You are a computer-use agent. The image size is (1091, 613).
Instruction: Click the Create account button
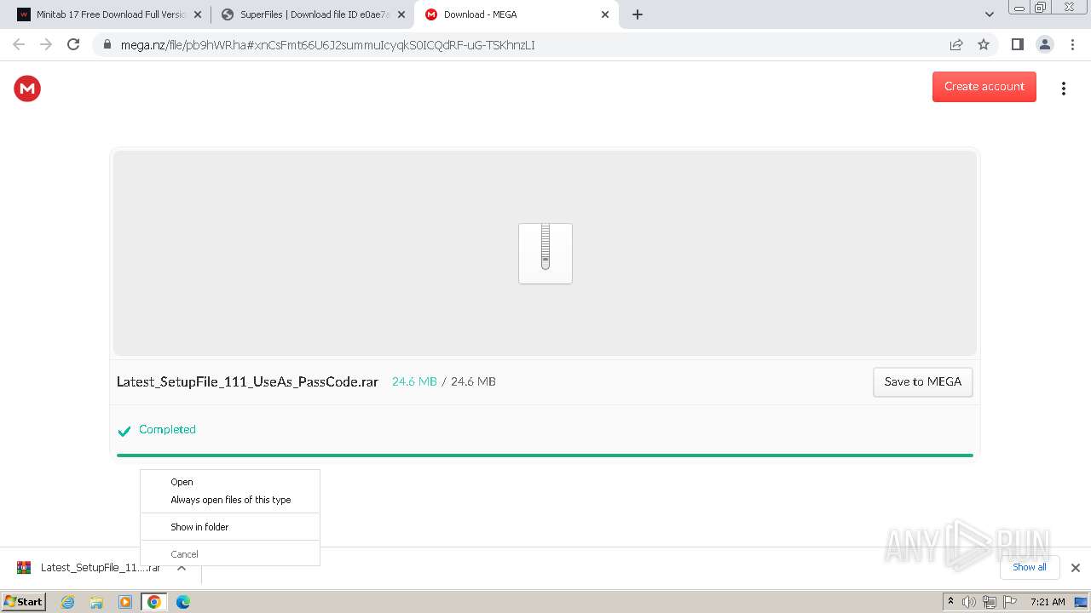click(x=984, y=87)
